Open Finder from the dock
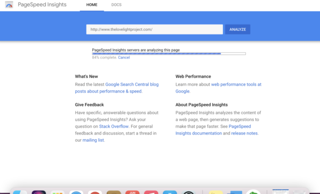 click(x=20, y=192)
